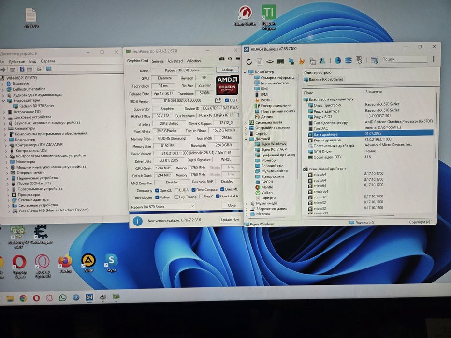Expand Процессоры in Device Manager
451x338 pixels.
pos(8,195)
